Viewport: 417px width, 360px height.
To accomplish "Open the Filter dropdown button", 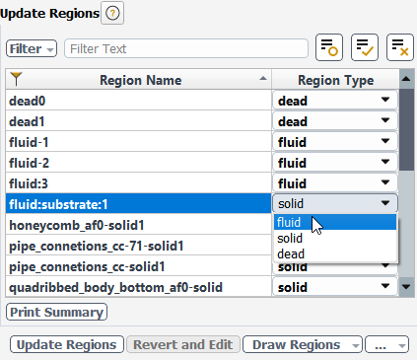I will (x=32, y=48).
